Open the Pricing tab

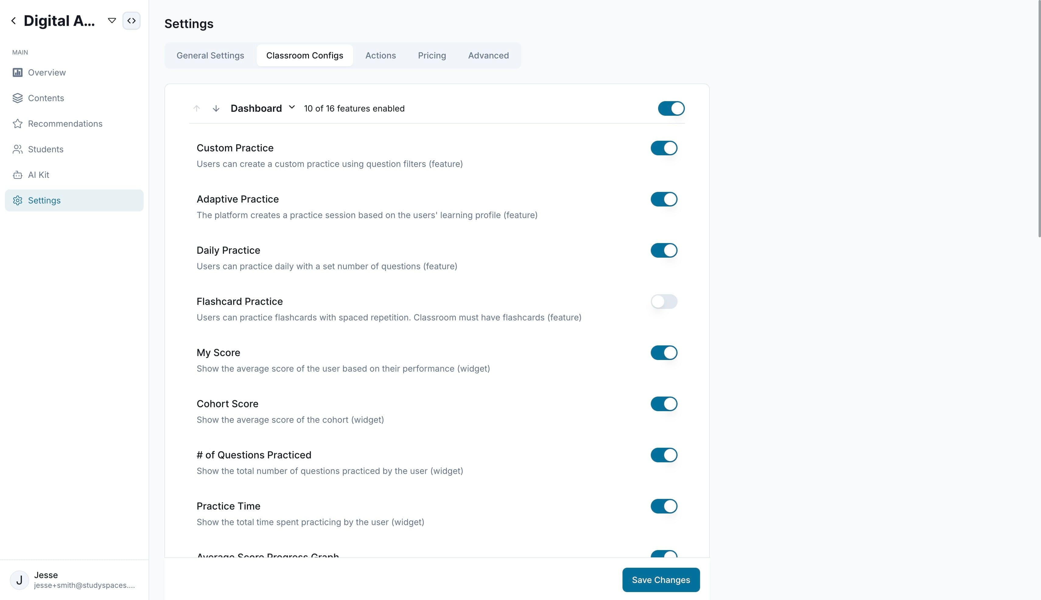(432, 55)
